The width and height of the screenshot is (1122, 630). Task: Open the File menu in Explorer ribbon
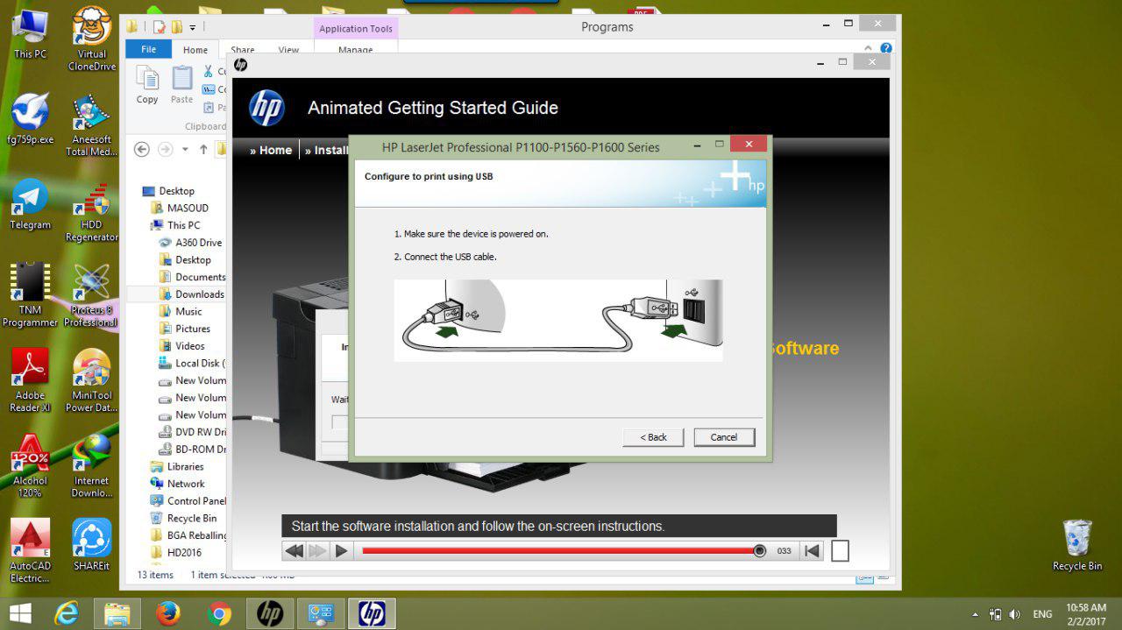pos(148,50)
